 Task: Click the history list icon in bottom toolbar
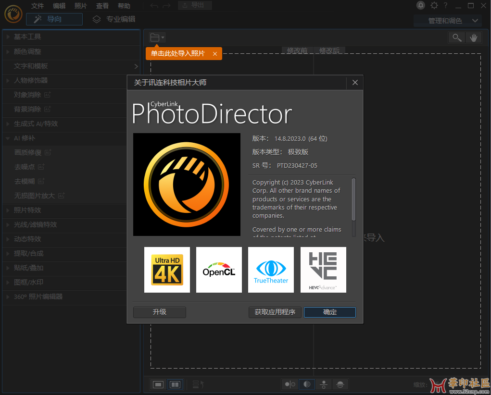click(198, 384)
